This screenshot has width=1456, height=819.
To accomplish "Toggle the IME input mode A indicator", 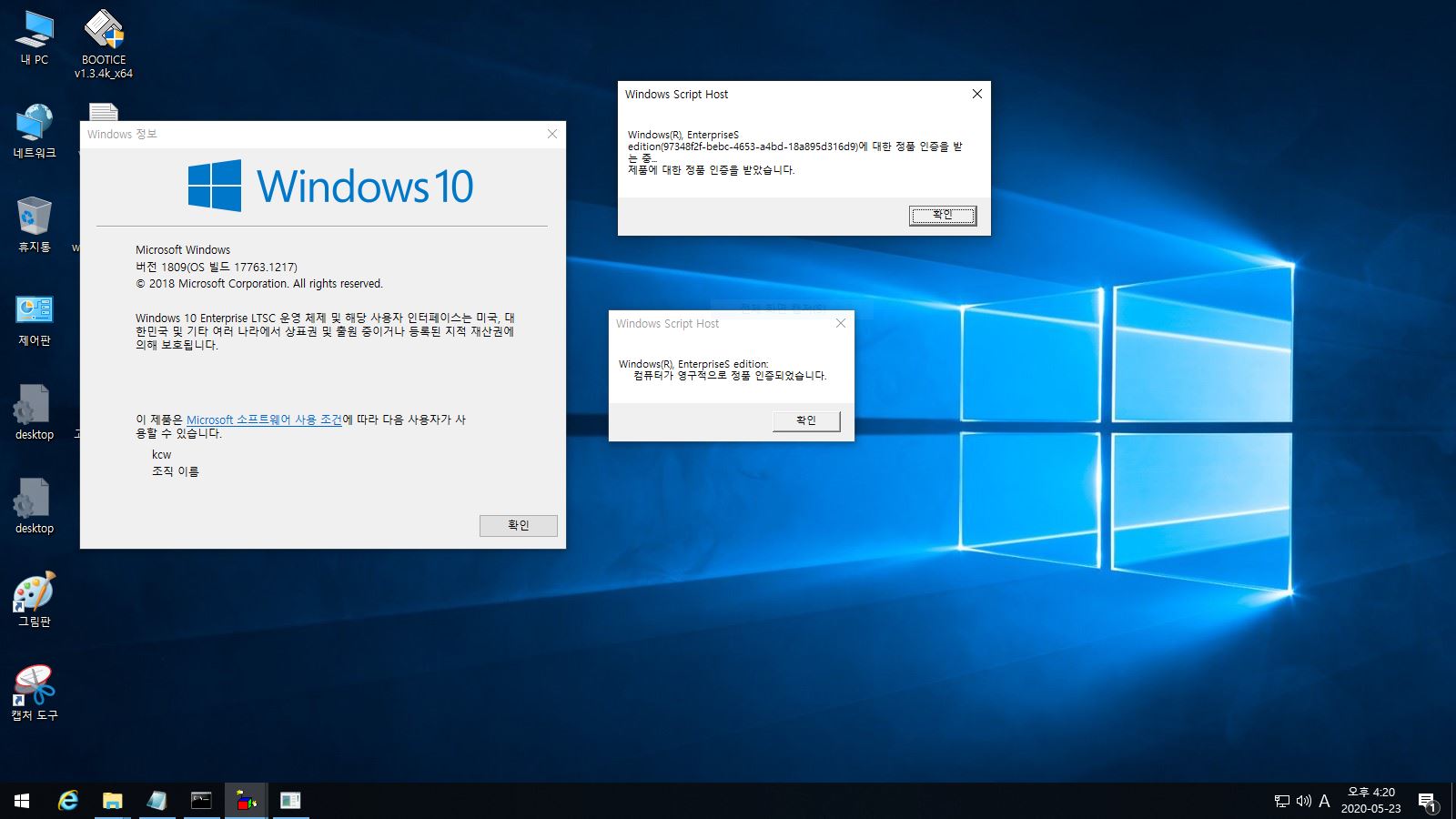I will (x=1324, y=801).
